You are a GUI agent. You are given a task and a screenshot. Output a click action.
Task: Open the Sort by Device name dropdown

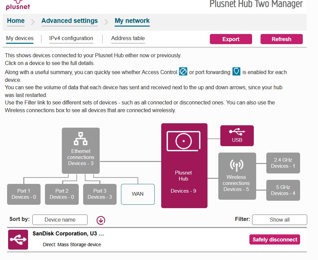(60, 220)
